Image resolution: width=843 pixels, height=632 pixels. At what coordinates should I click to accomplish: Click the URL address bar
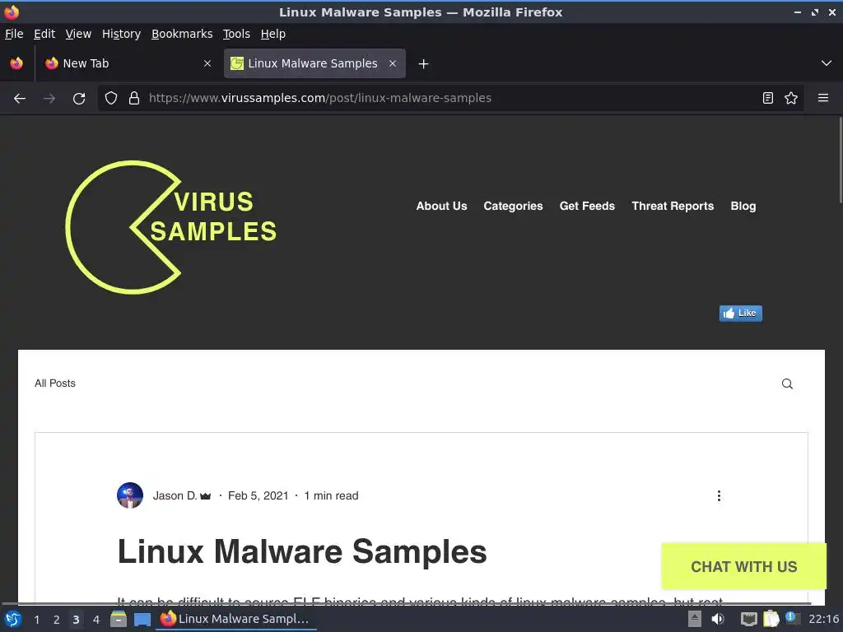click(450, 98)
